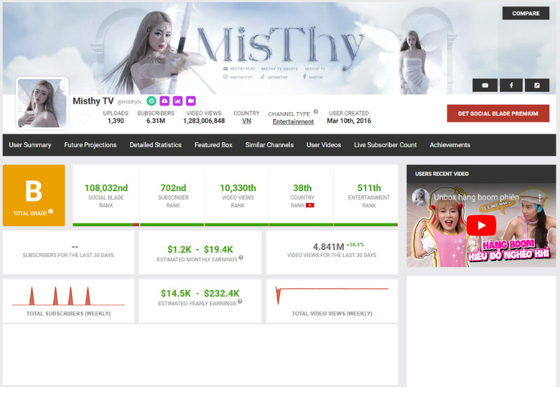Click the help icon next to Channel Type
The image size is (560, 420).
(316, 111)
